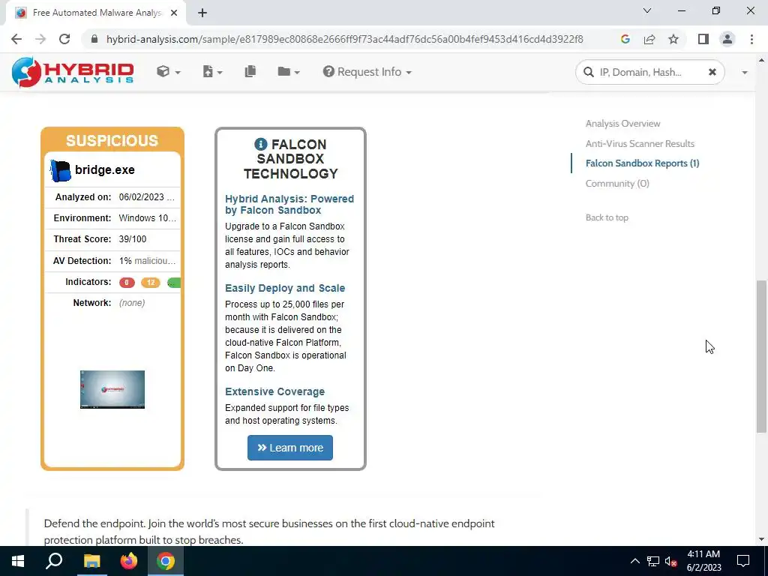Click the Learn more button
This screenshot has height=576, width=768.
(x=290, y=448)
